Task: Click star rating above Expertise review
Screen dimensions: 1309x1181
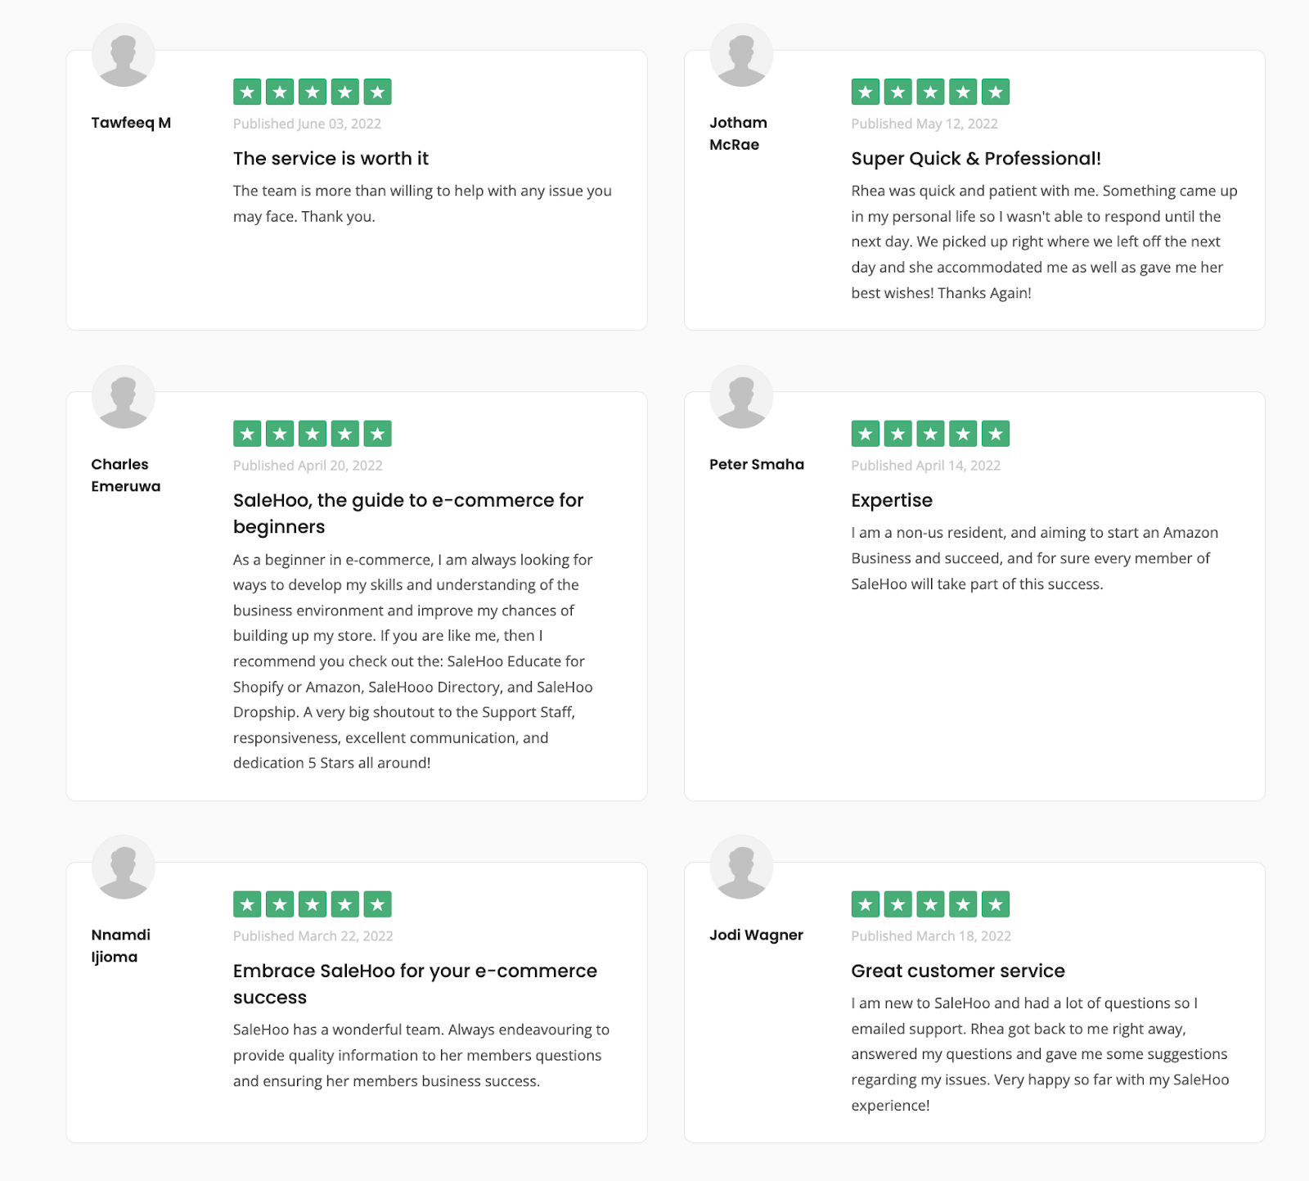Action: coord(930,434)
